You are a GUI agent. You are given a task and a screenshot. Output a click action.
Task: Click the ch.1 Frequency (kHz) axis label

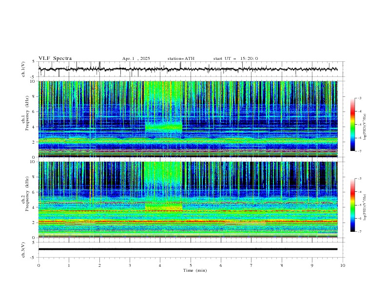(25, 113)
